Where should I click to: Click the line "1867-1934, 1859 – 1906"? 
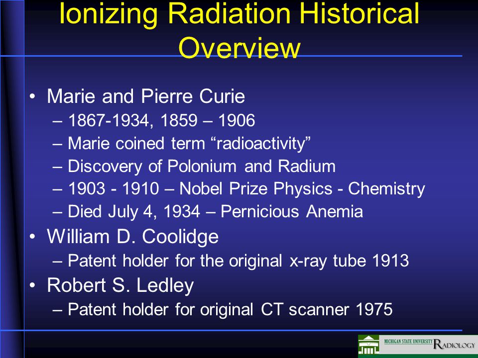click(161, 120)
